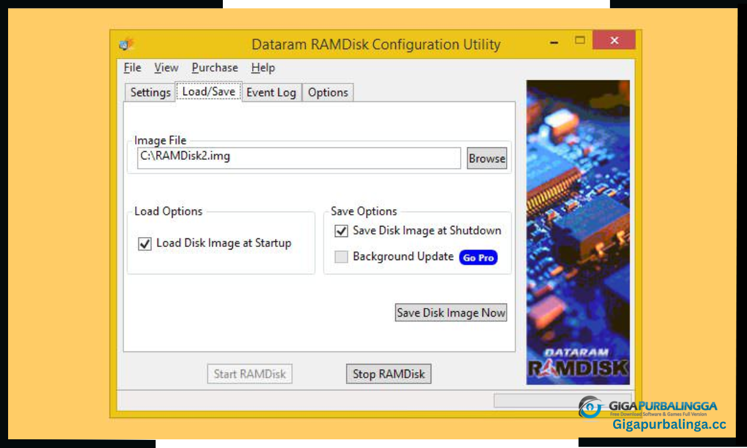Maximize the RAMDisk Configuration Utility window
The width and height of the screenshot is (747, 448).
[580, 41]
